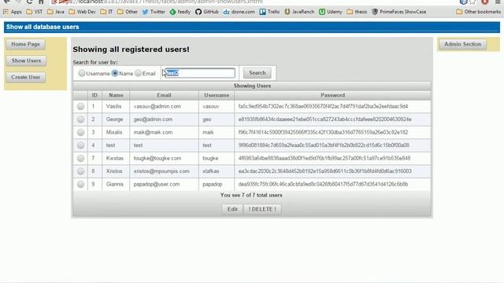This screenshot has height=283, width=504.
Task: Click the Showing Users table title
Action: tap(252, 86)
